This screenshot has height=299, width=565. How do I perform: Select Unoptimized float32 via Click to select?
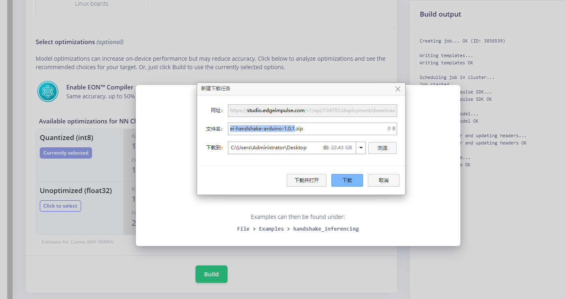[60, 206]
